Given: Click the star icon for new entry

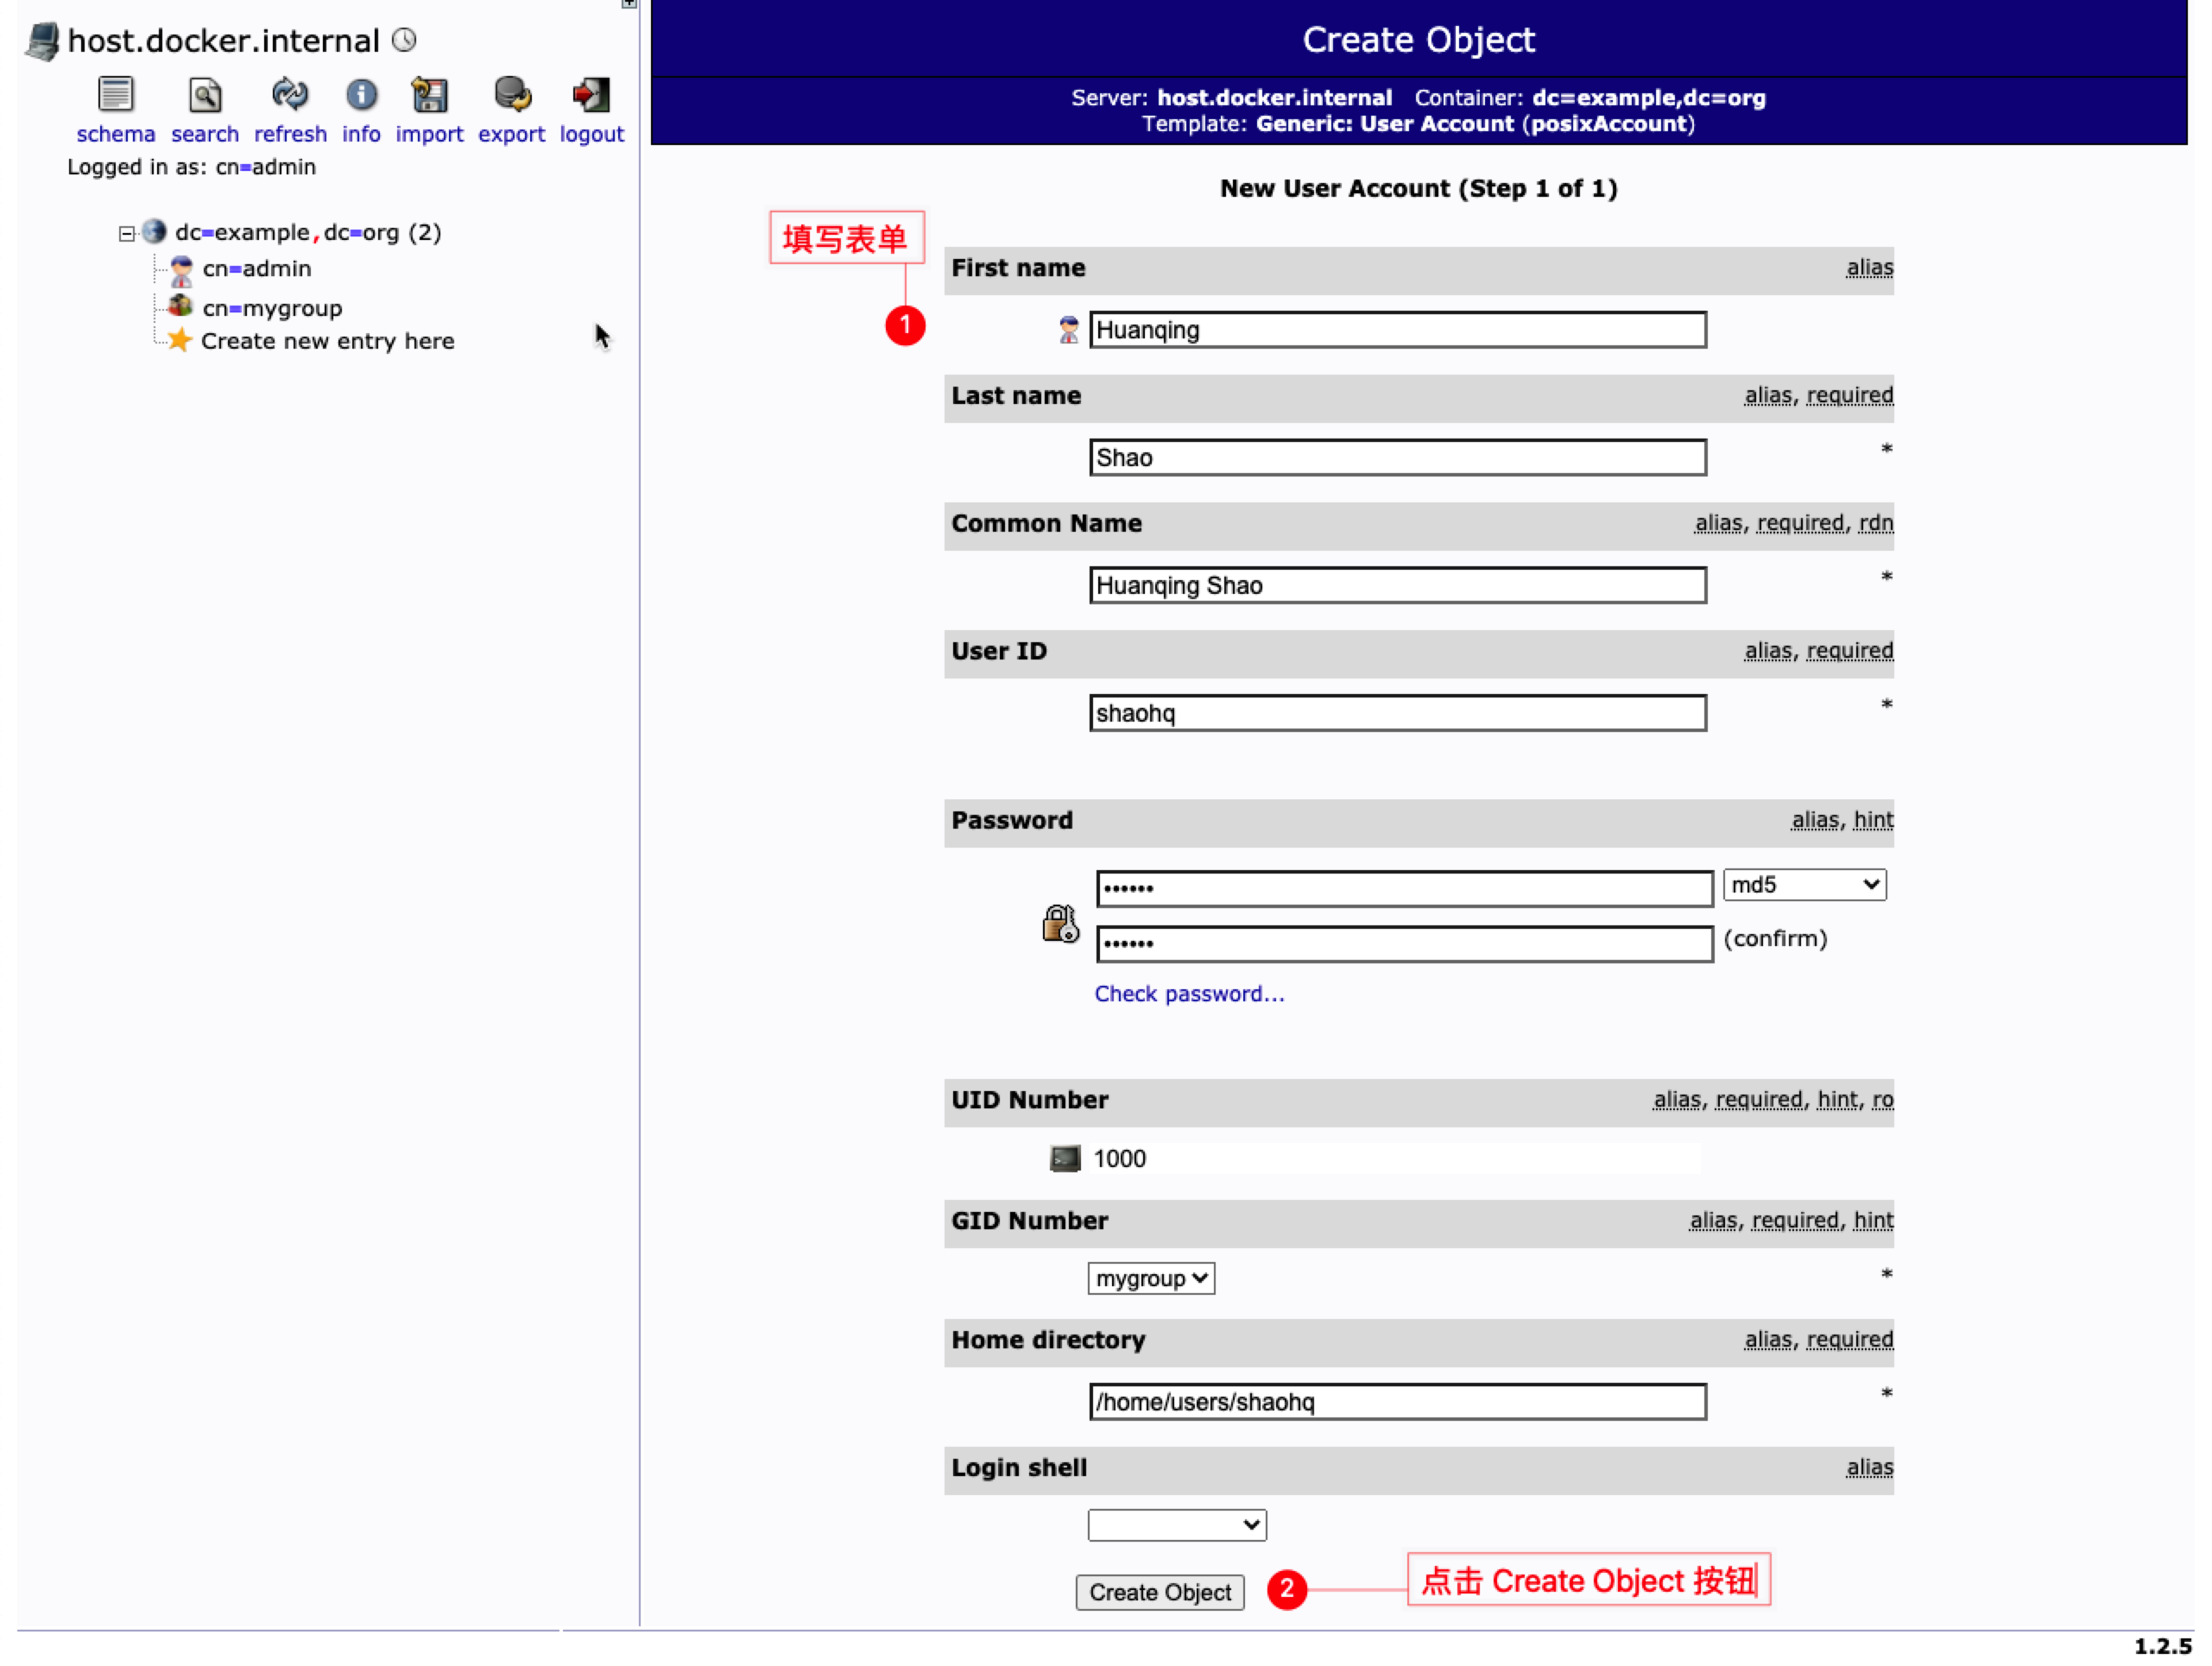Looking at the screenshot, I should click(x=179, y=340).
